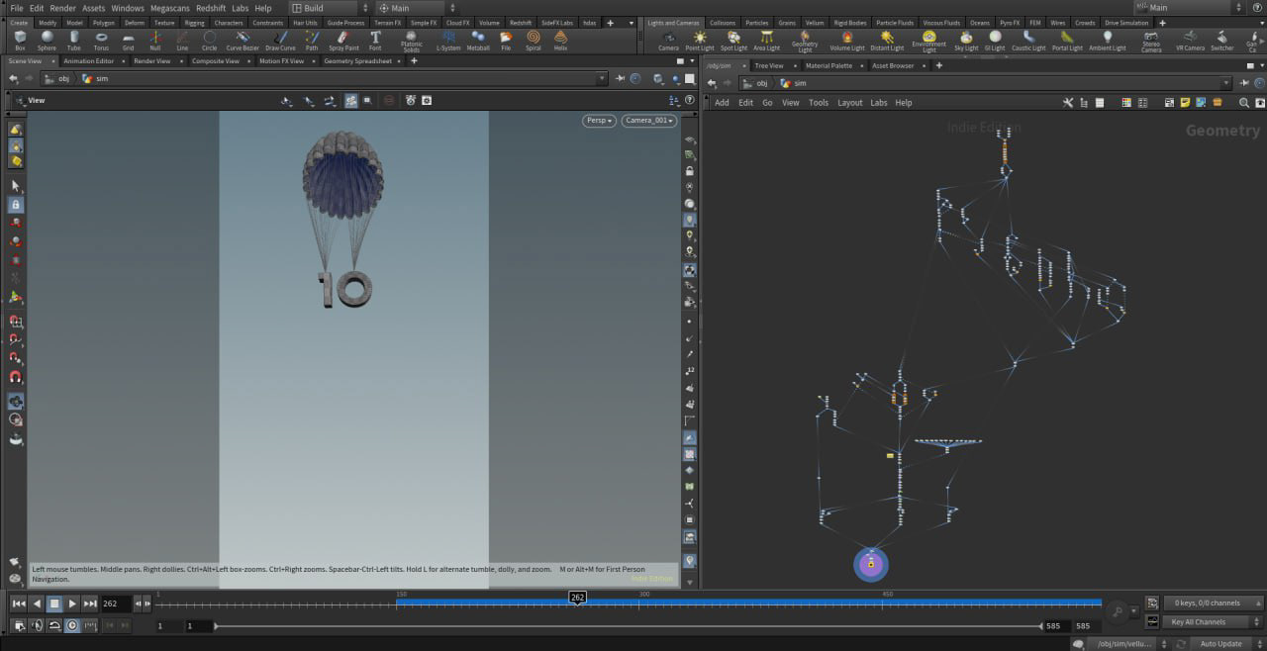Open the Persp viewport dropdown

[599, 121]
